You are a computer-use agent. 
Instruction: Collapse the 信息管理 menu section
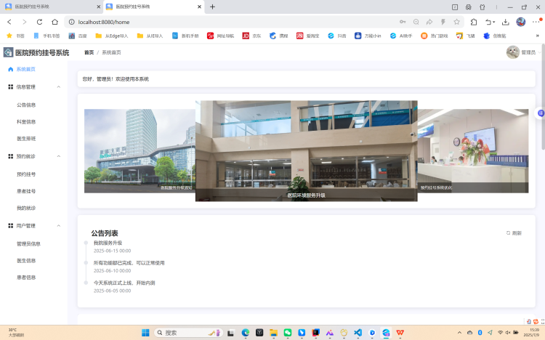pyautogui.click(x=58, y=86)
